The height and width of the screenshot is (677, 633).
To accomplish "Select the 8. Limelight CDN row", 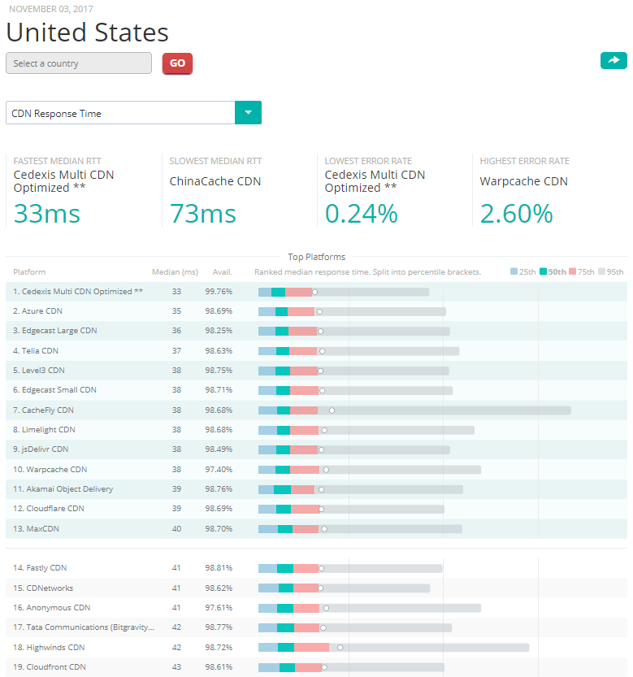I will 317,430.
